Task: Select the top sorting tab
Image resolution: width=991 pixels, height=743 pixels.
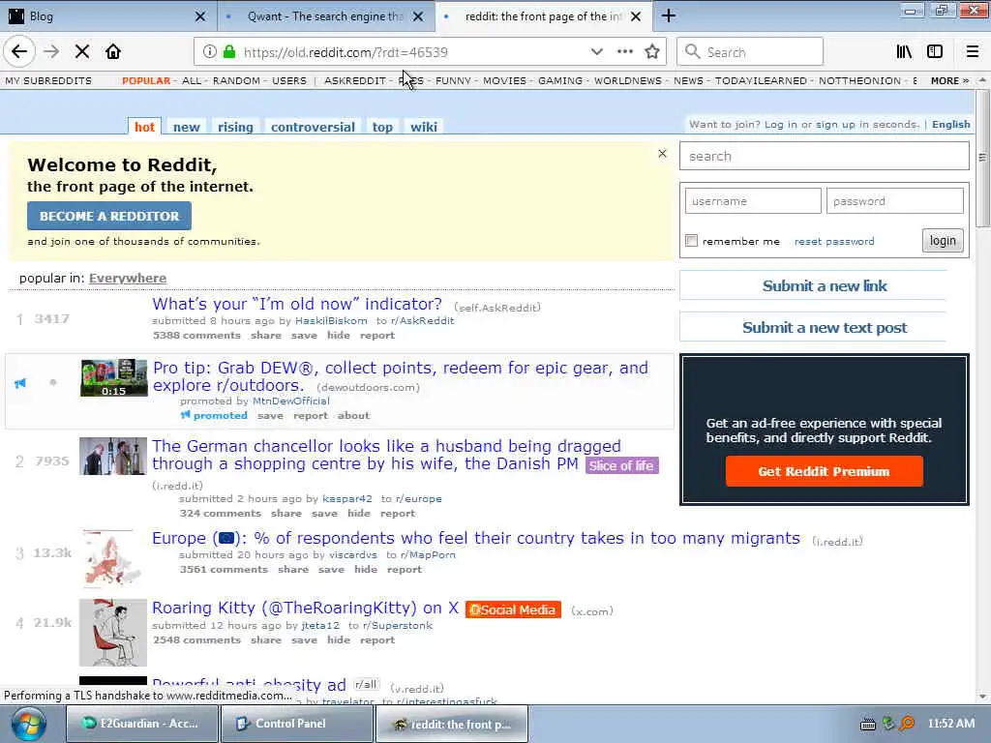Action: click(382, 127)
